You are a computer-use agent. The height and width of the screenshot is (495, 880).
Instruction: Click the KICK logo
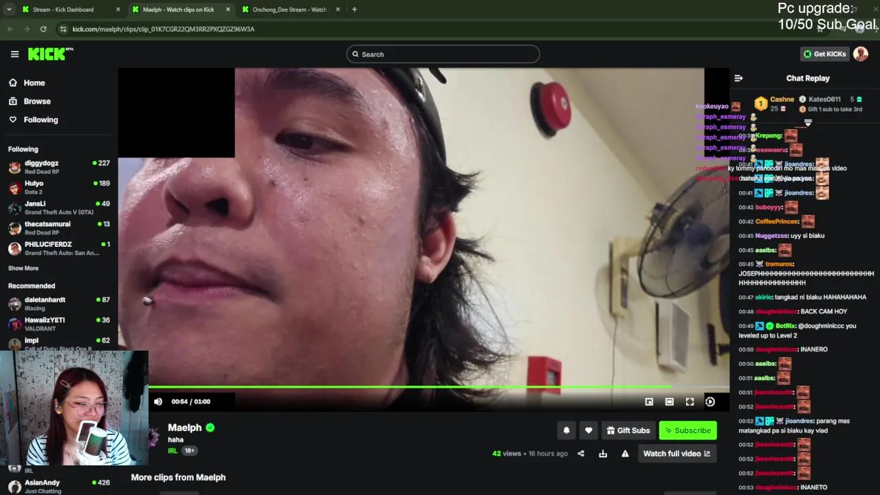50,54
